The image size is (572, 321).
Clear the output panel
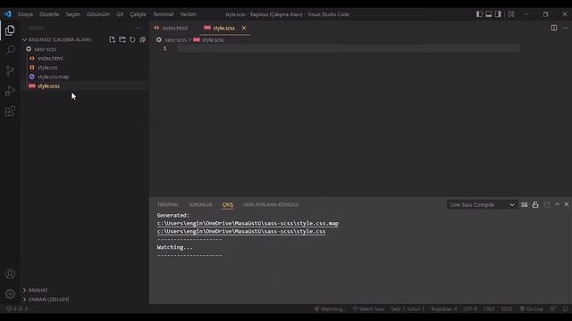pos(525,204)
